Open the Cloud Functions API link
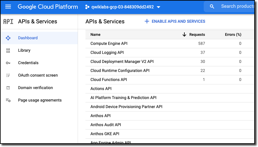258x147 pixels. [x=109, y=80]
